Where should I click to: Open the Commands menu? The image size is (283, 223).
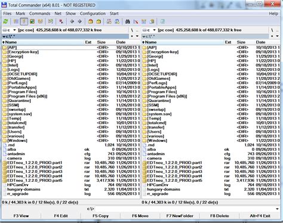[39, 14]
